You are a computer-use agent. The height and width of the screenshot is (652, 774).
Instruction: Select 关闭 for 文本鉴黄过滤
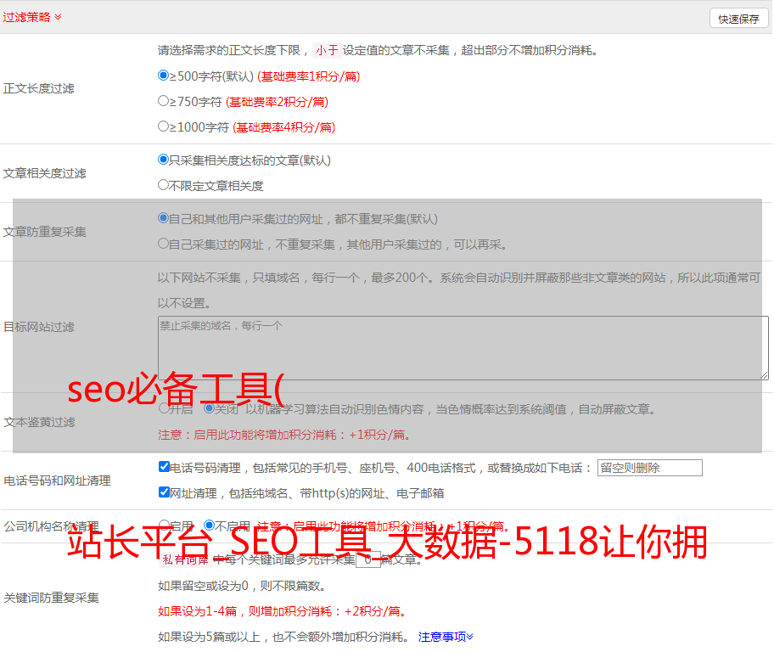point(209,408)
